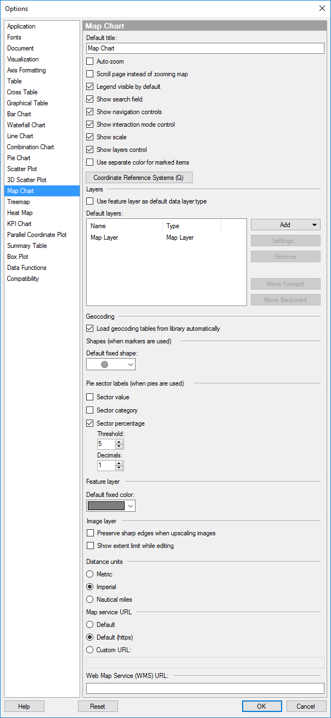Screen dimensions: 331x718
Task: Switch to the Treemap options page
Action: 19,202
